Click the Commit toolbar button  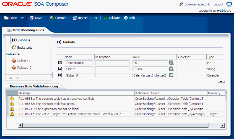(x=59, y=18)
